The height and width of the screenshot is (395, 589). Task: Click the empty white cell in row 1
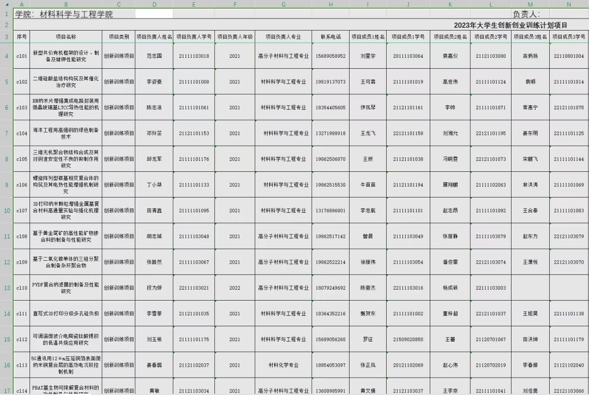(154, 14)
